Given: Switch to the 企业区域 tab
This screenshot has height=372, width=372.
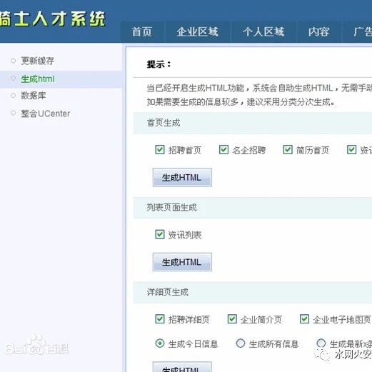Looking at the screenshot, I should coord(198,32).
